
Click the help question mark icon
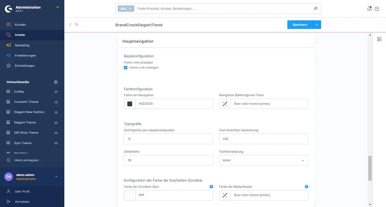(377, 9)
